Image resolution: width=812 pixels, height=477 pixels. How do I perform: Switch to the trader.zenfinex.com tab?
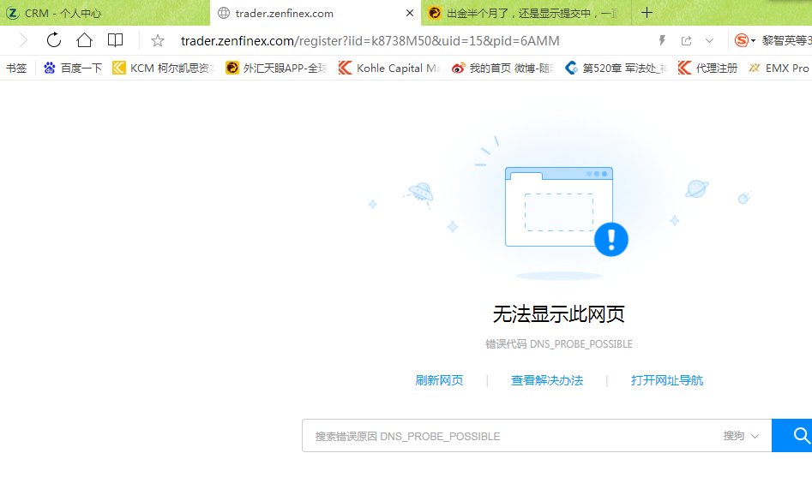click(x=316, y=13)
